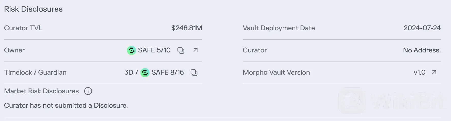451x121 pixels.
Task: Open Owner address external link arrow
Action: click(x=195, y=50)
